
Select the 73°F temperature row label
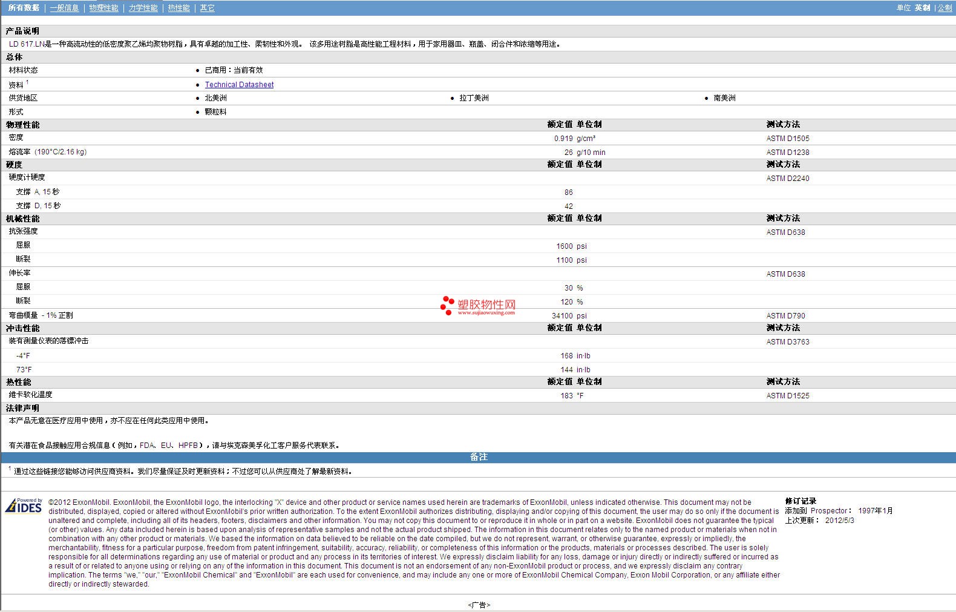click(x=24, y=370)
